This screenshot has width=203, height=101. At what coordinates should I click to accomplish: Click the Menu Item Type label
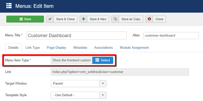[x=18, y=60]
